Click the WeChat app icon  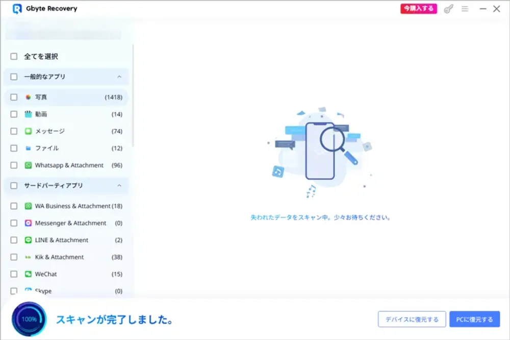(x=27, y=274)
